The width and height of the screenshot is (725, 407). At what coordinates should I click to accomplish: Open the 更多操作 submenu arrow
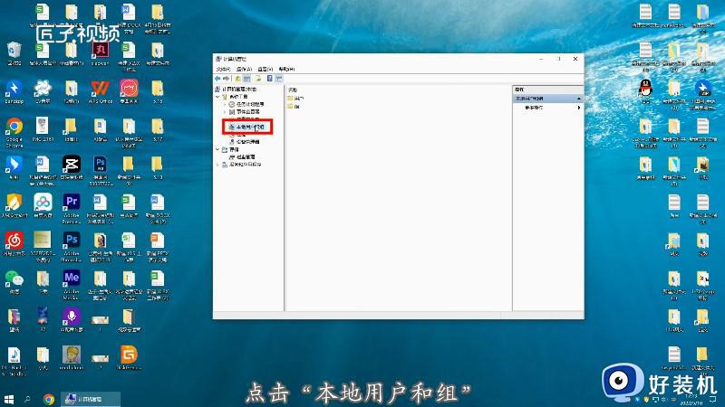(578, 108)
